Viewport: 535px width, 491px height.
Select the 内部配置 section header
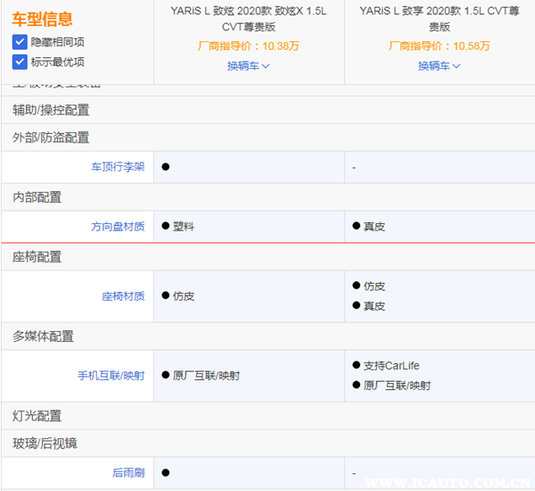click(37, 197)
